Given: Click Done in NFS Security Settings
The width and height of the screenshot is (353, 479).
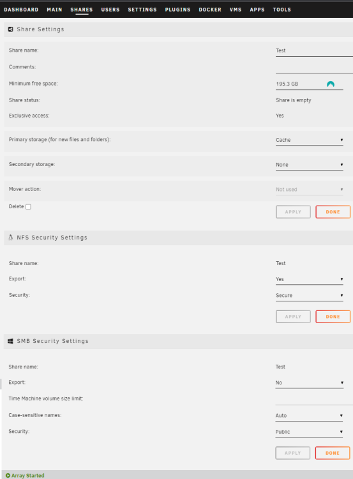Looking at the screenshot, I should [333, 317].
